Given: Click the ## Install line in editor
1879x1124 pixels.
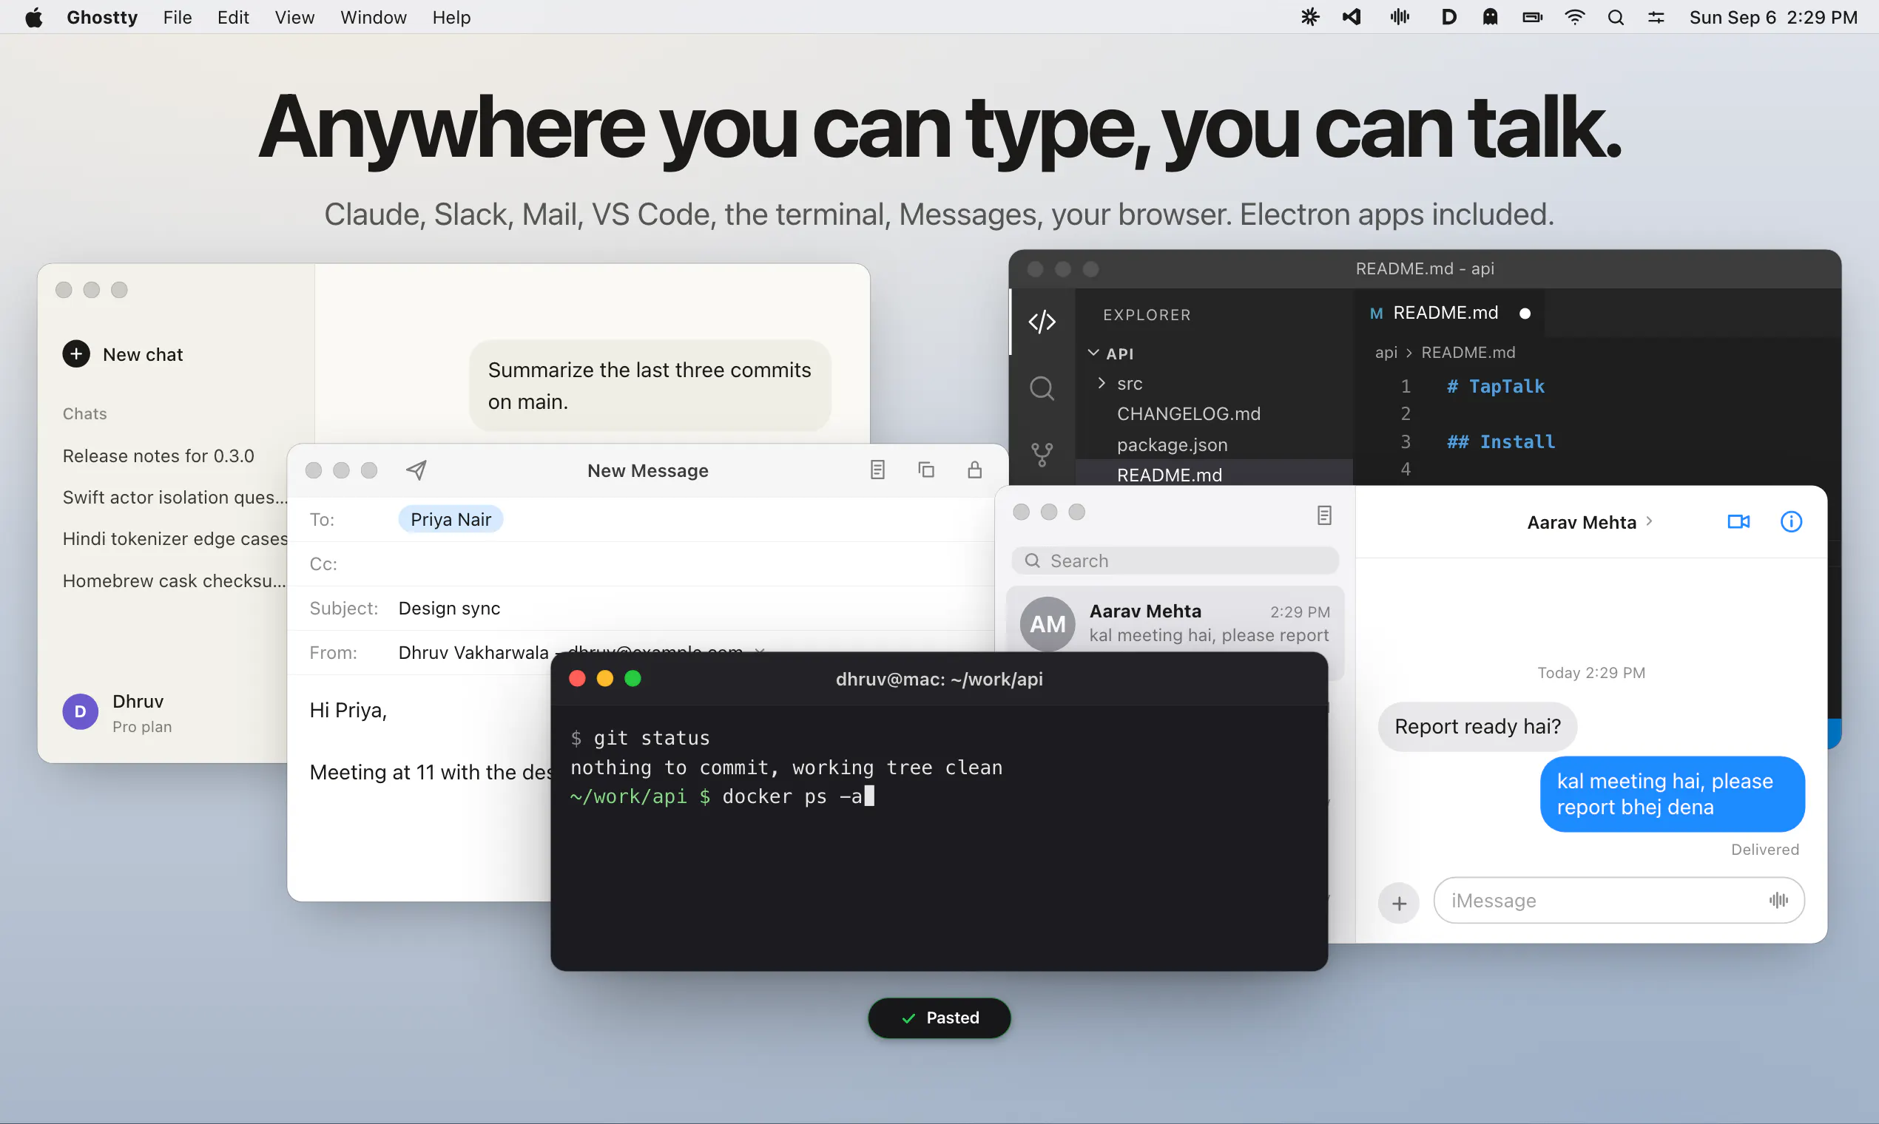Looking at the screenshot, I should (x=1501, y=441).
